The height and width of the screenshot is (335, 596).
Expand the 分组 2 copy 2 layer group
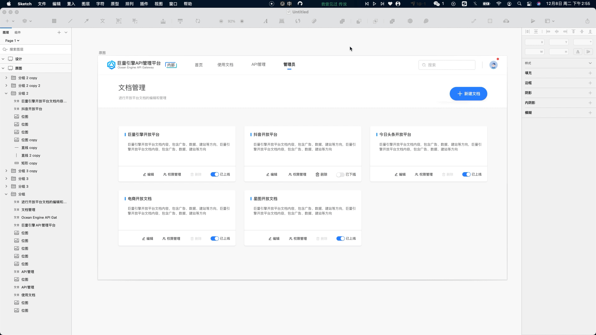6,85
